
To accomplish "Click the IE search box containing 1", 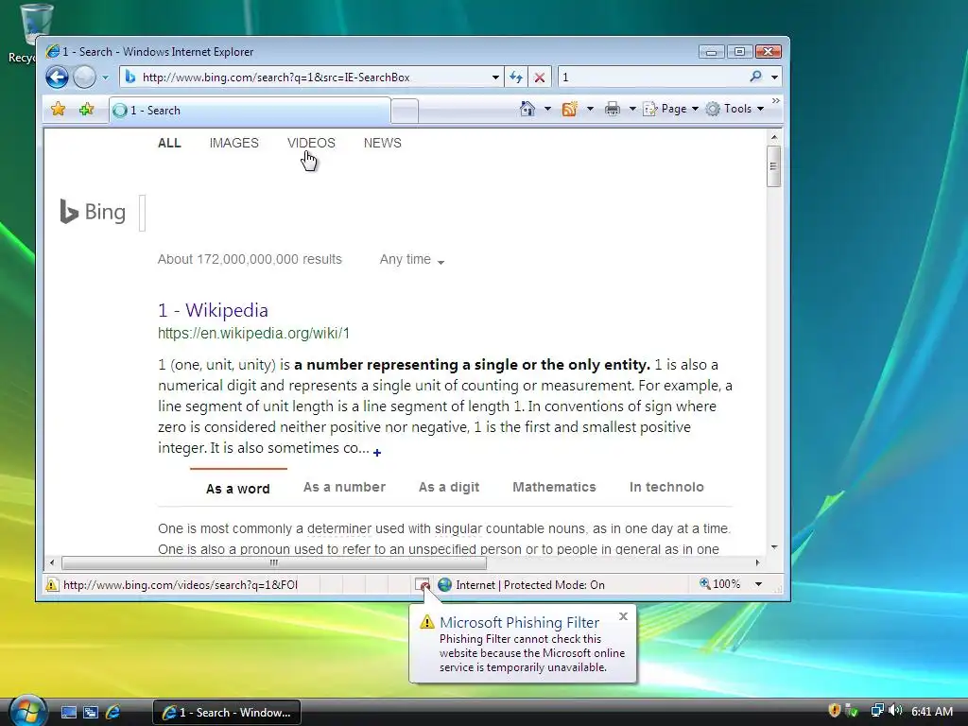I will pos(650,78).
